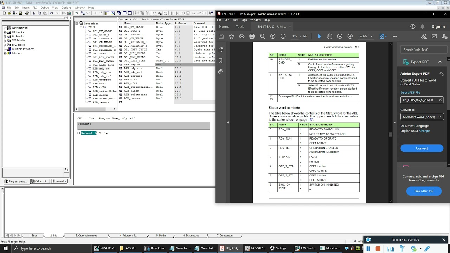Click the email envelope icon in Acrobat

(x=434, y=36)
